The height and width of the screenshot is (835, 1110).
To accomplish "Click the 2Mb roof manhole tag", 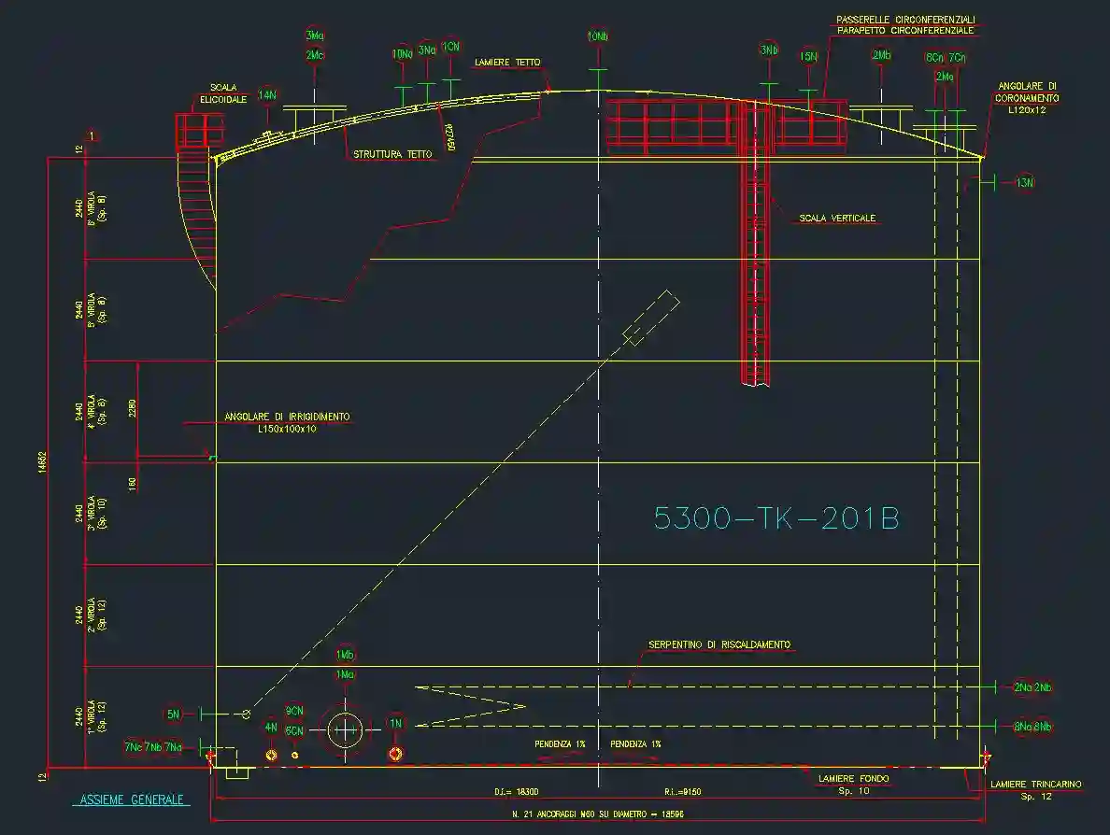I will [880, 56].
